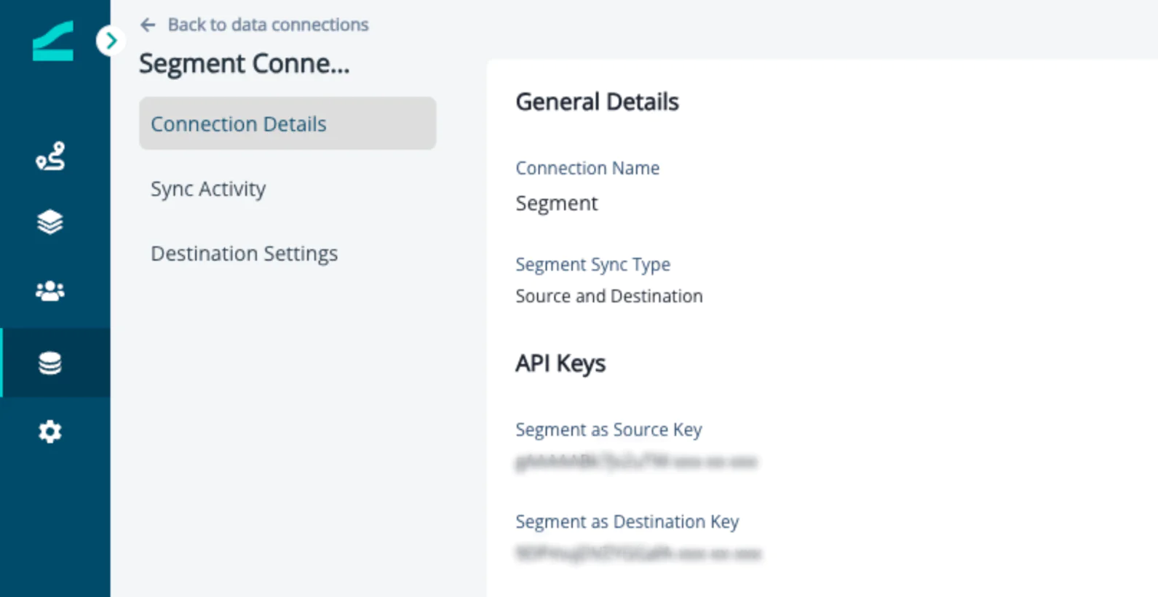
Task: Click the Source and Destination sync type value
Action: coord(608,297)
